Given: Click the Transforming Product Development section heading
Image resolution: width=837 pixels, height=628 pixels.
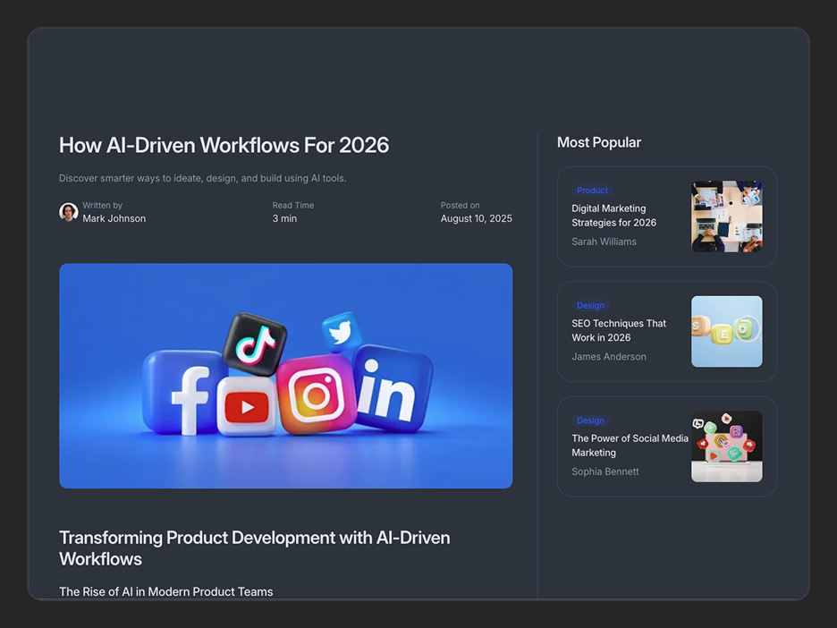Looking at the screenshot, I should pyautogui.click(x=254, y=547).
